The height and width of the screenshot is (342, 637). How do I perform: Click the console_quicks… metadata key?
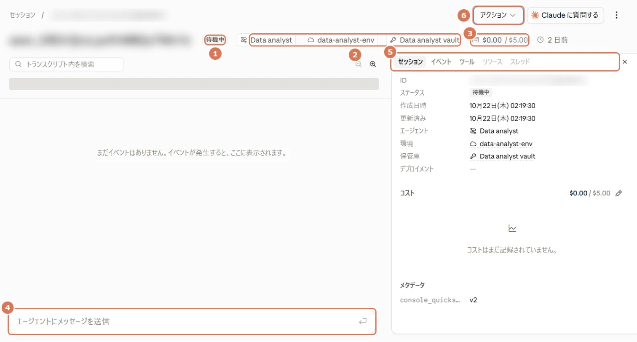(x=430, y=300)
